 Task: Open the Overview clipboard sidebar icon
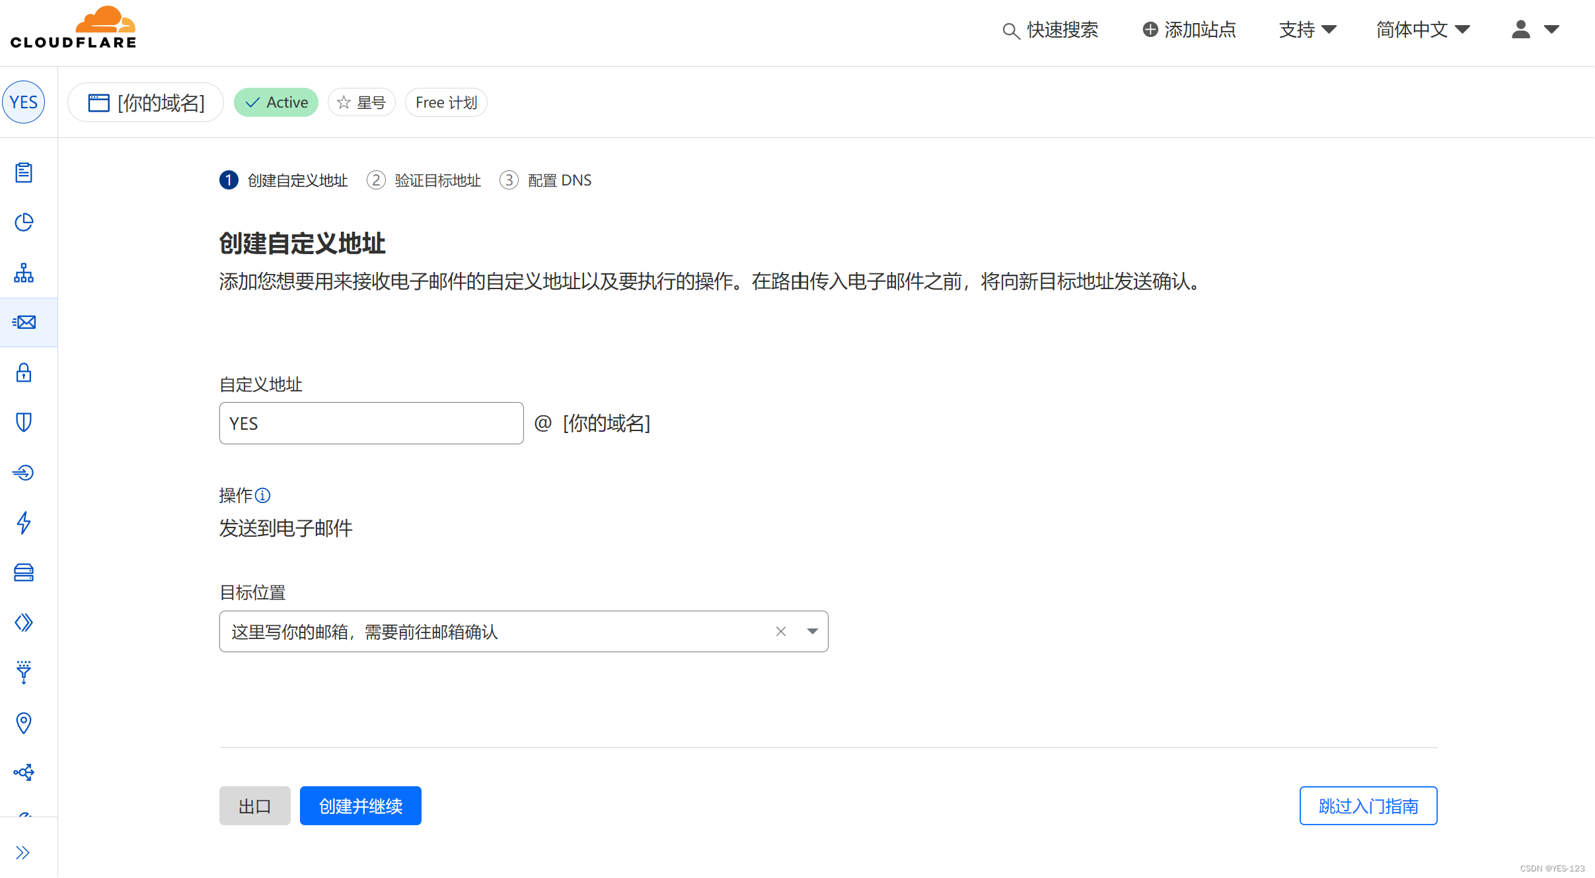point(24,172)
